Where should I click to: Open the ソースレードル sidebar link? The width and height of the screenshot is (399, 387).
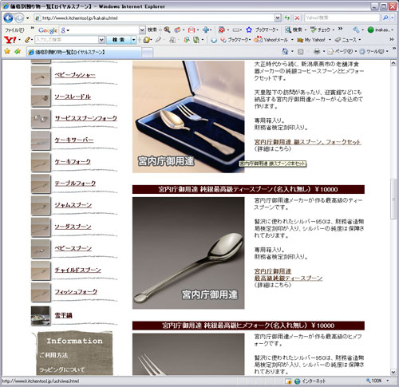(73, 97)
